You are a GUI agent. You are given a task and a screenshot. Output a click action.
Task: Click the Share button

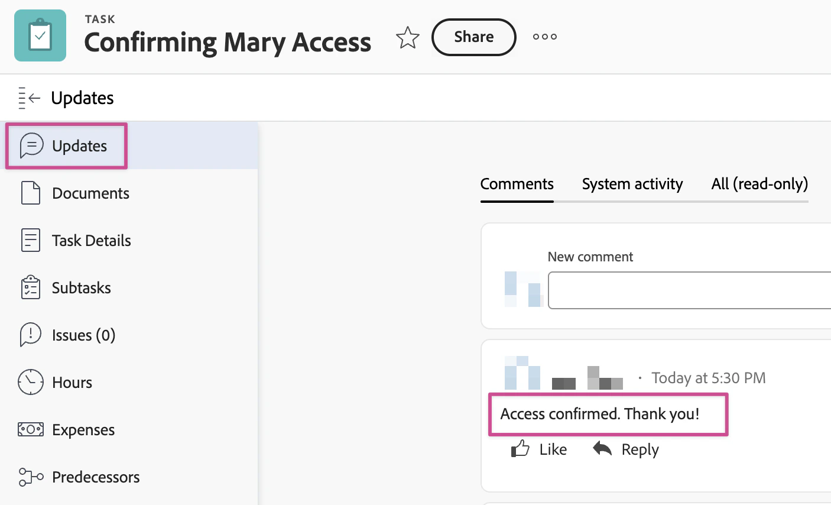point(473,37)
